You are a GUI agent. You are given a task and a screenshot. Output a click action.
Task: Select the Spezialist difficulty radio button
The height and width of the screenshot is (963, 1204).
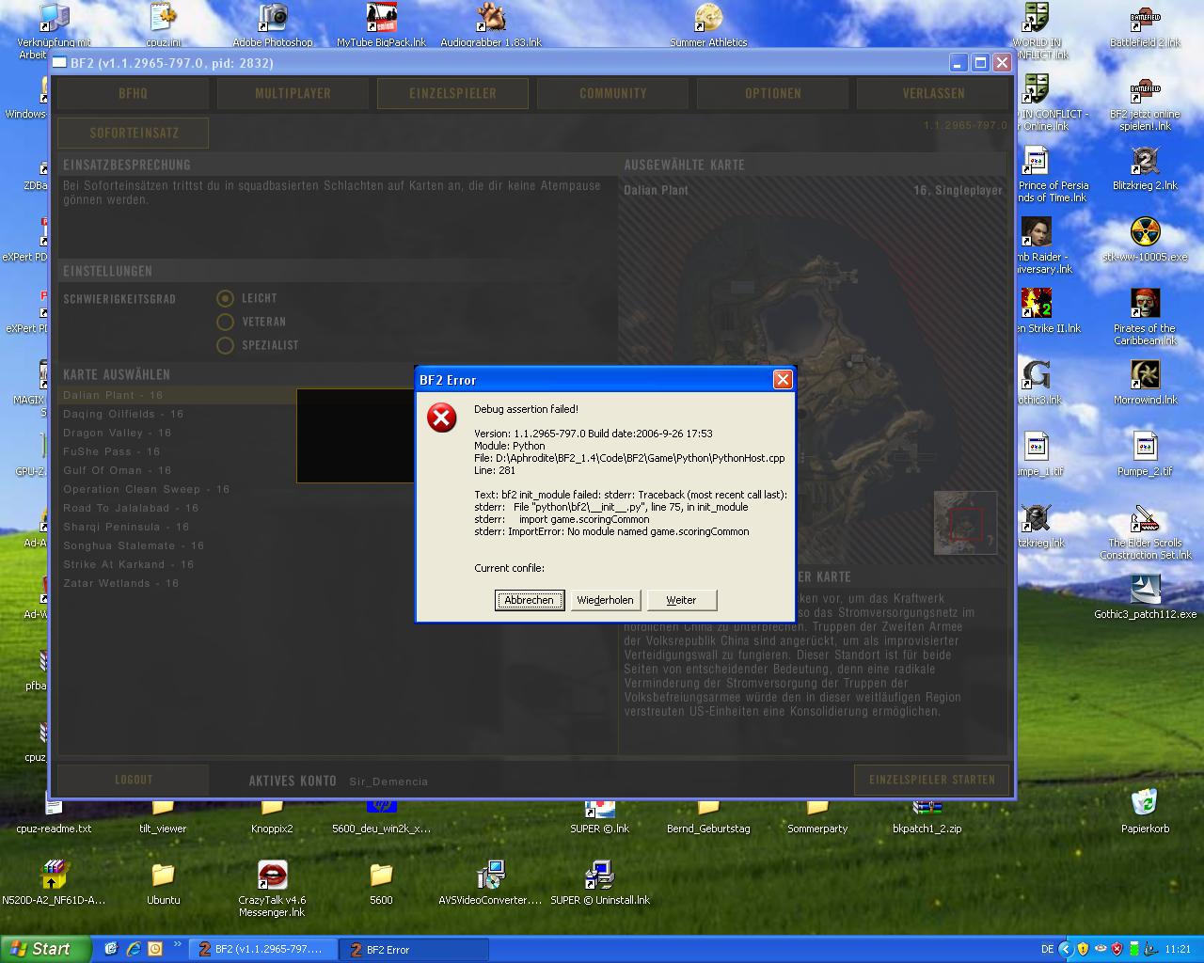225,345
